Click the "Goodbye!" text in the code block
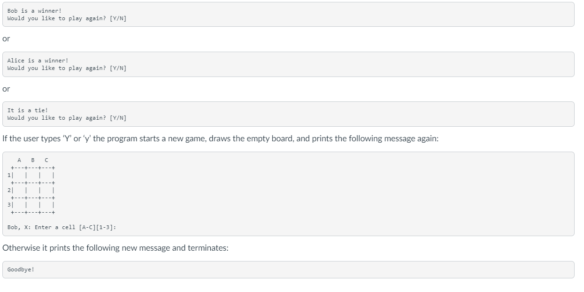The height and width of the screenshot is (292, 584). coord(21,270)
